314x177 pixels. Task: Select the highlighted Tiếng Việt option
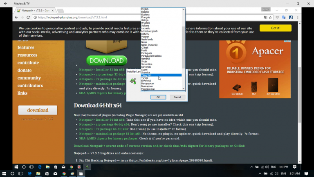tap(161, 75)
